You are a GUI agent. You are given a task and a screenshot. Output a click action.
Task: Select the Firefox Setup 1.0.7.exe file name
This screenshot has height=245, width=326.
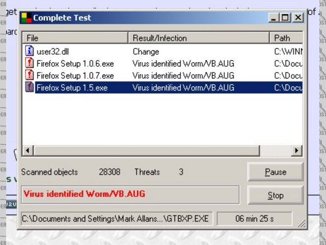point(75,76)
